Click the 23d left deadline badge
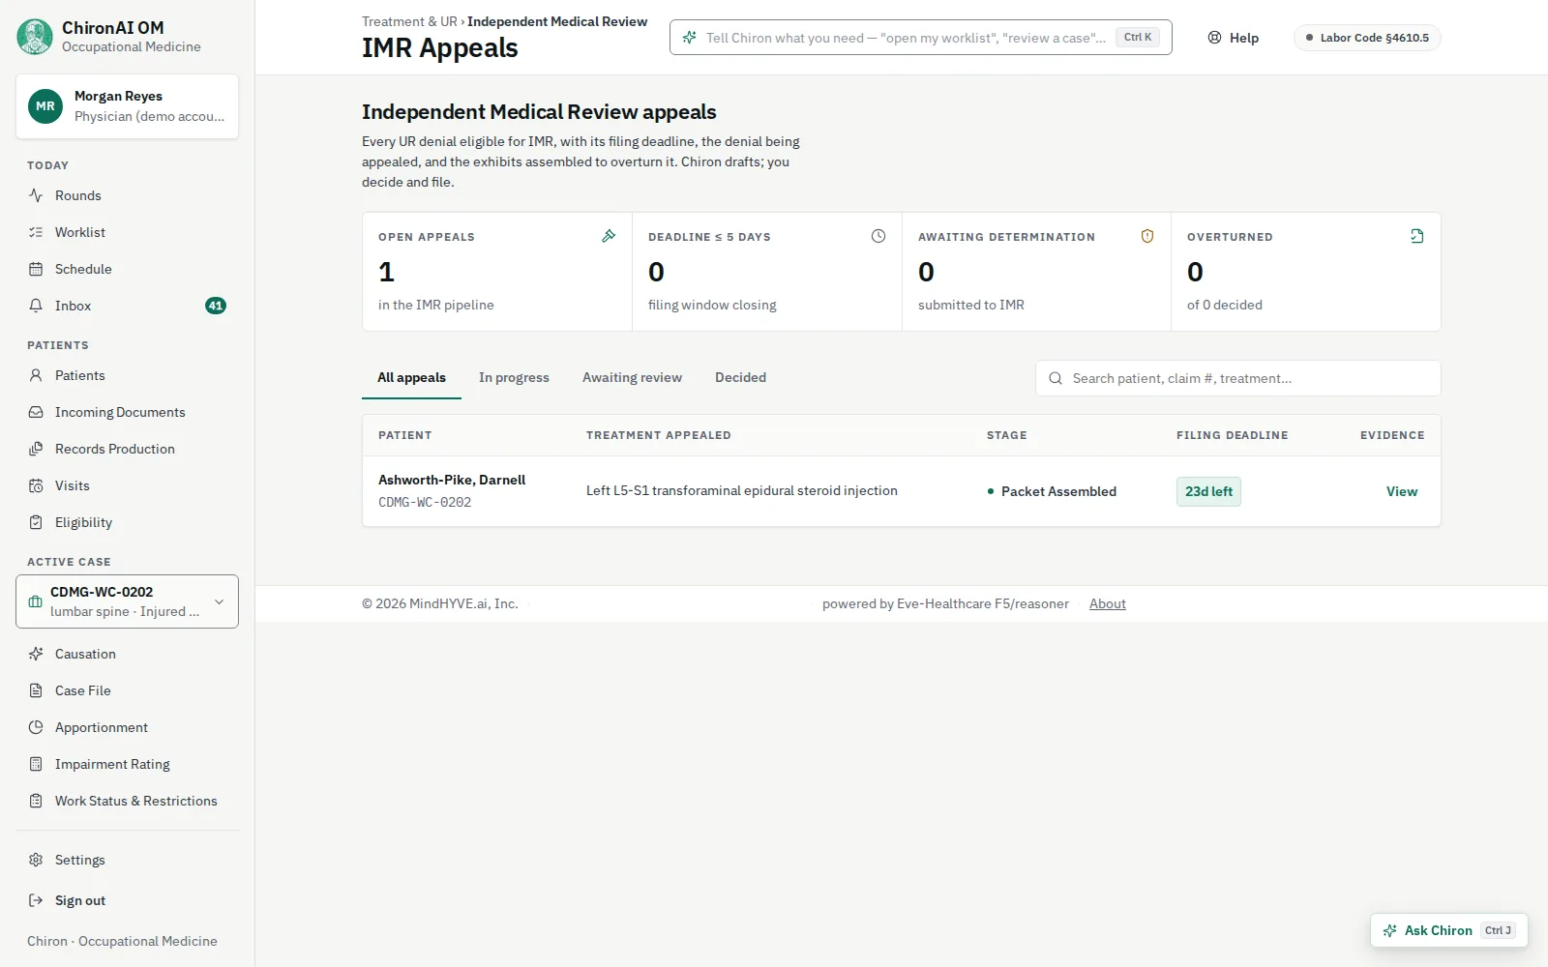The image size is (1548, 967). [1208, 491]
